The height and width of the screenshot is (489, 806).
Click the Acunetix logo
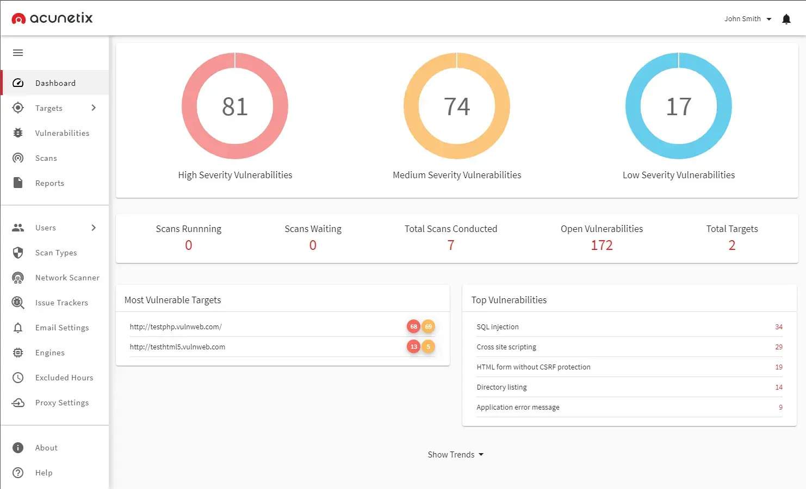pyautogui.click(x=52, y=17)
